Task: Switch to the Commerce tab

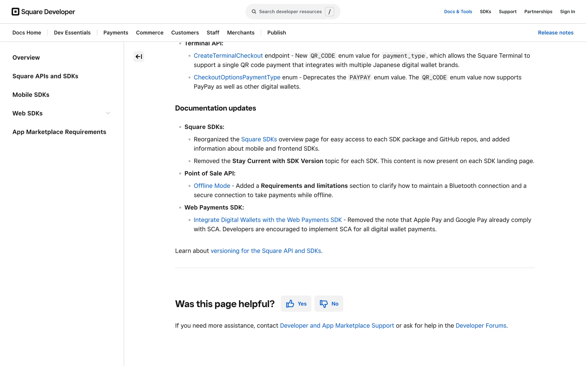Action: click(x=150, y=33)
